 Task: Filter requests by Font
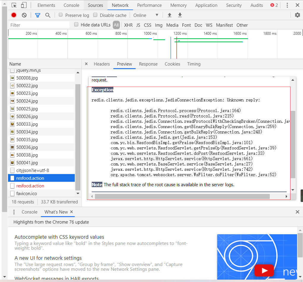click(x=186, y=25)
